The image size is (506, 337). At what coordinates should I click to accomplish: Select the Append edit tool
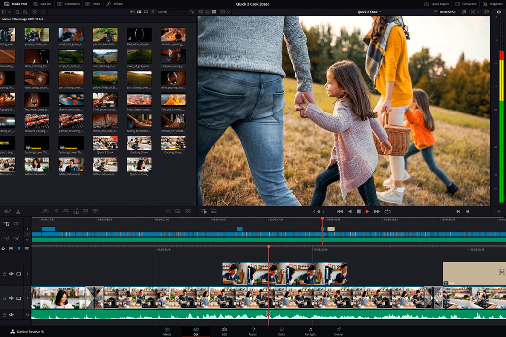[56, 211]
